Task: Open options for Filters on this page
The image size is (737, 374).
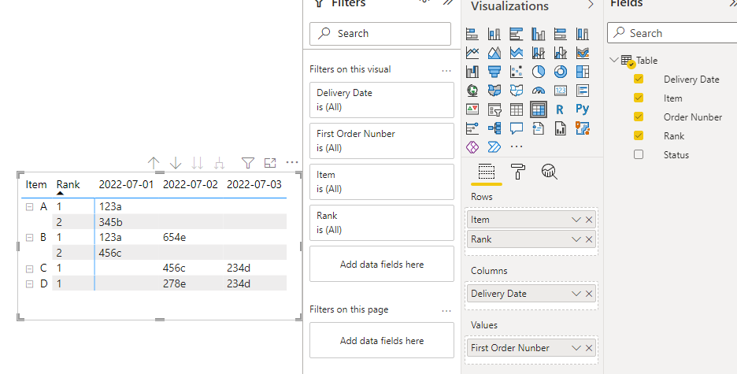Action: tap(446, 310)
